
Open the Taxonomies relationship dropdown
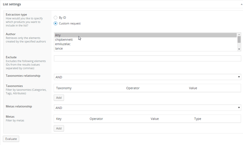(x=147, y=77)
